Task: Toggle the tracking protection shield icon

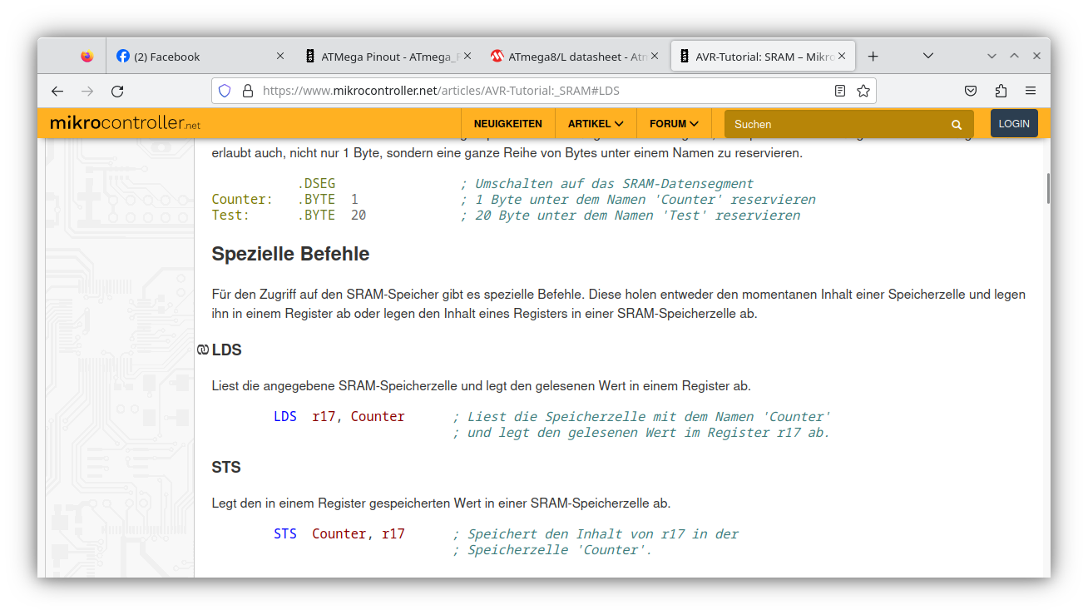Action: [225, 91]
